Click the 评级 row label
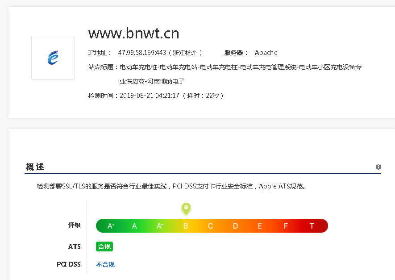395x280 pixels. [75, 225]
